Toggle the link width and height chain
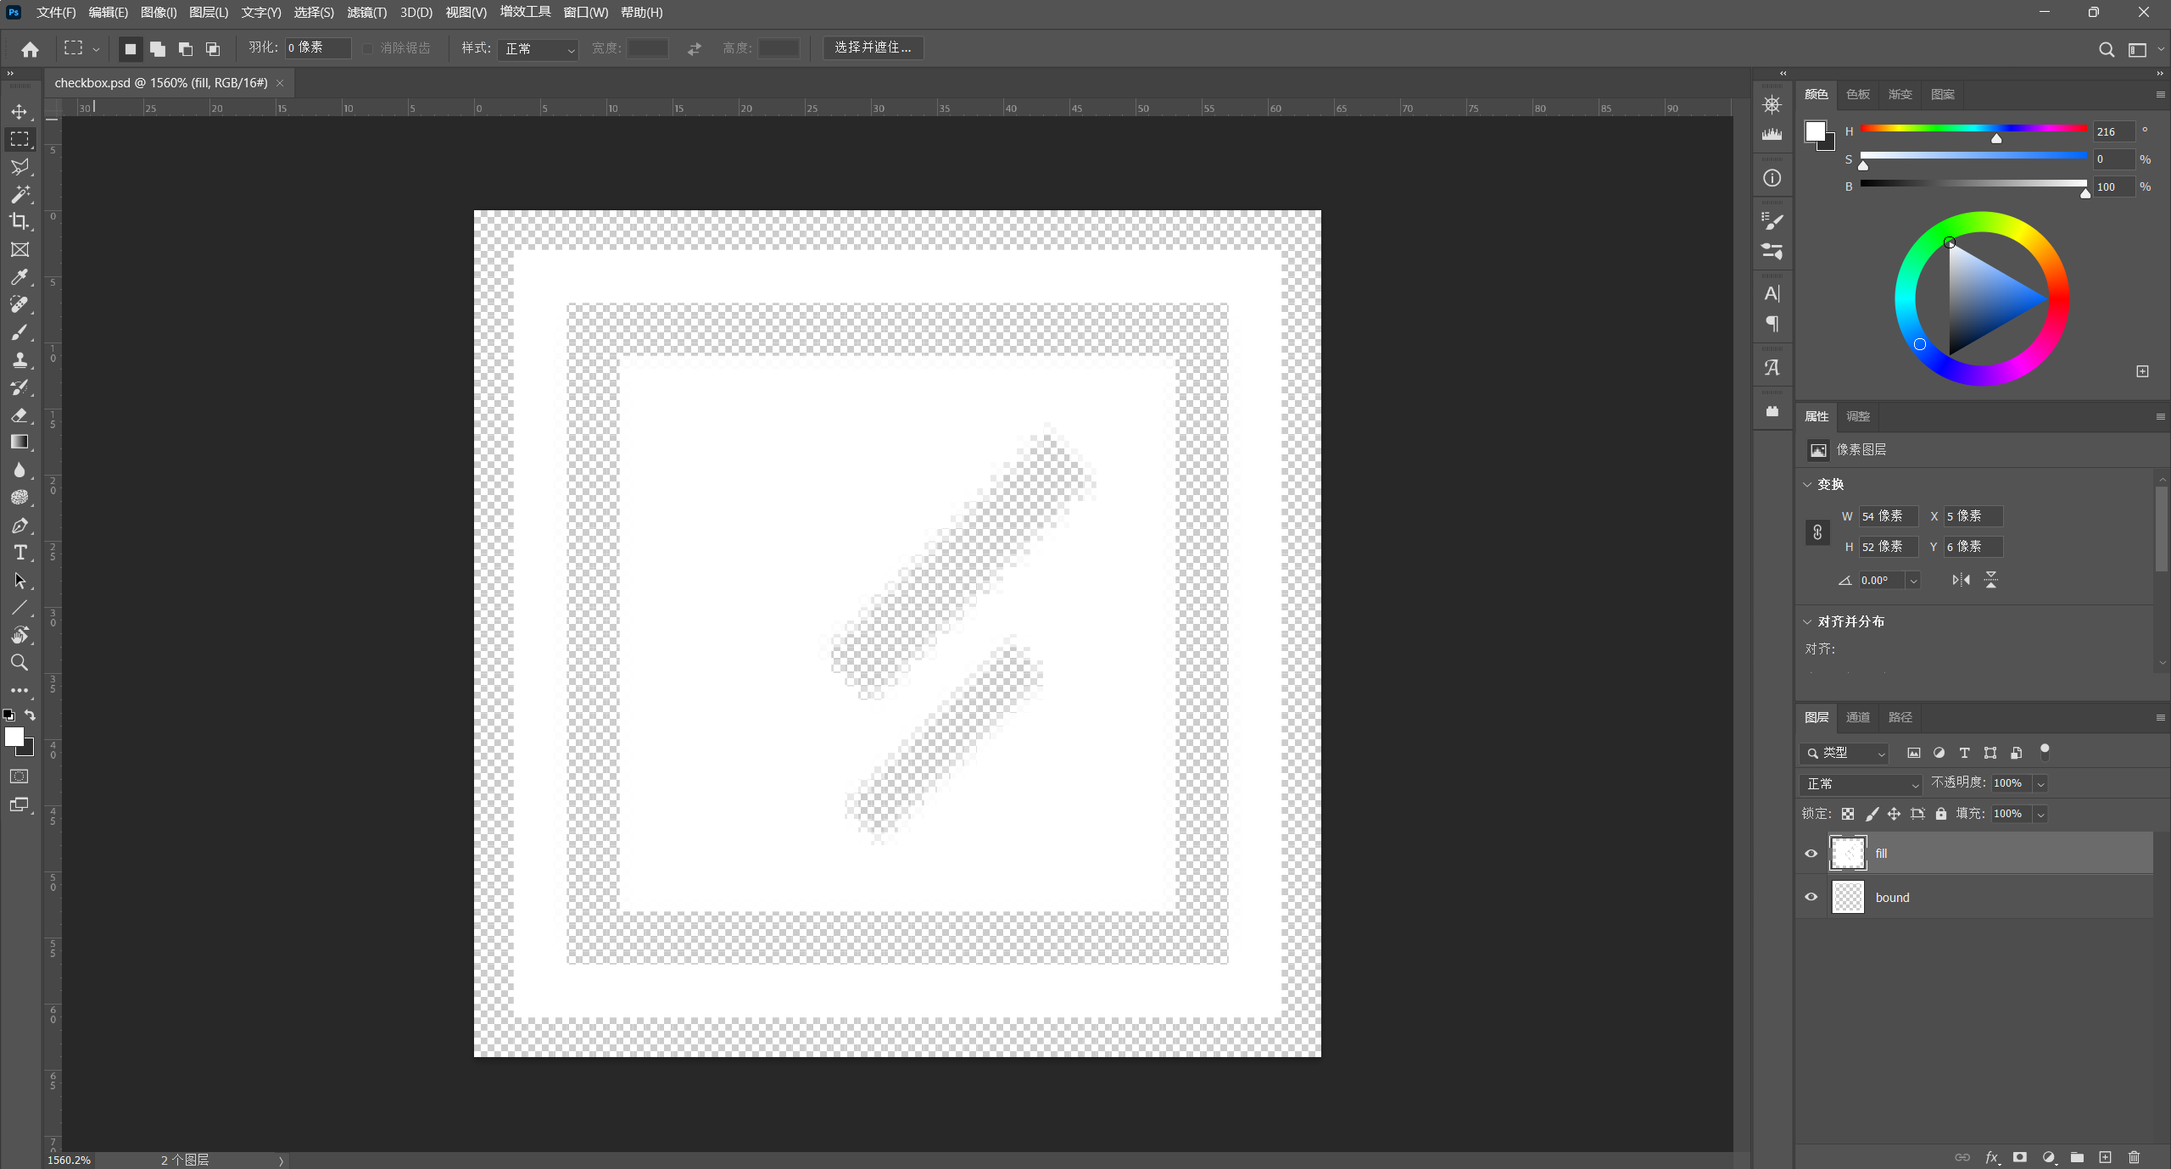This screenshot has height=1169, width=2171. 1817,532
